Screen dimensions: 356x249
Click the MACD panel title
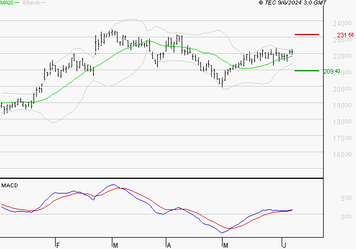tap(10, 186)
